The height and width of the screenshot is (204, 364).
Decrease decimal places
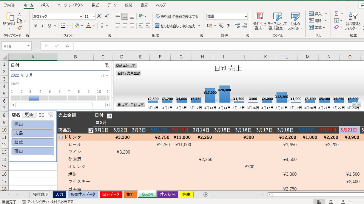[245, 26]
